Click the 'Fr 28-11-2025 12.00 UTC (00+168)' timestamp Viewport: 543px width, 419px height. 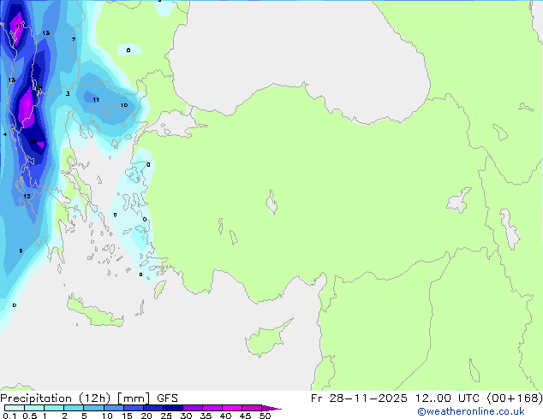(427, 398)
